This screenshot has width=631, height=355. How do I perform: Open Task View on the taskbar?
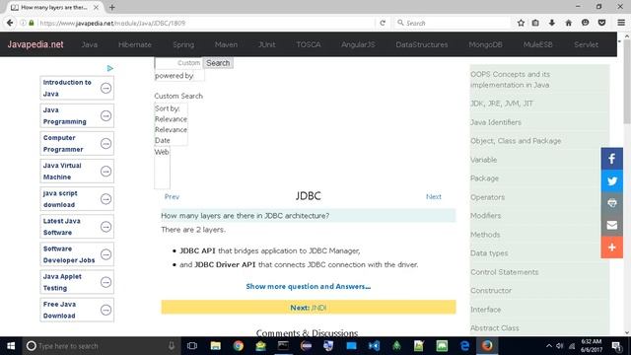[x=192, y=346]
